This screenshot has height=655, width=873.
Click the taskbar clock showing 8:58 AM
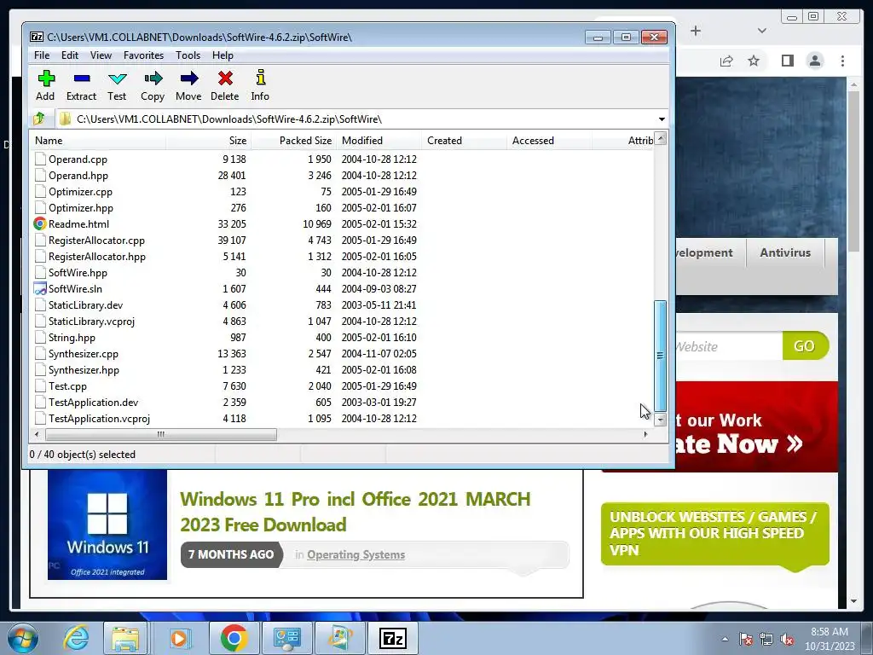coord(829,639)
